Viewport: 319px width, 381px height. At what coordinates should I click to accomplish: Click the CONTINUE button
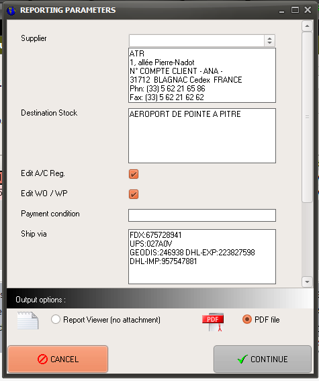[263, 359]
